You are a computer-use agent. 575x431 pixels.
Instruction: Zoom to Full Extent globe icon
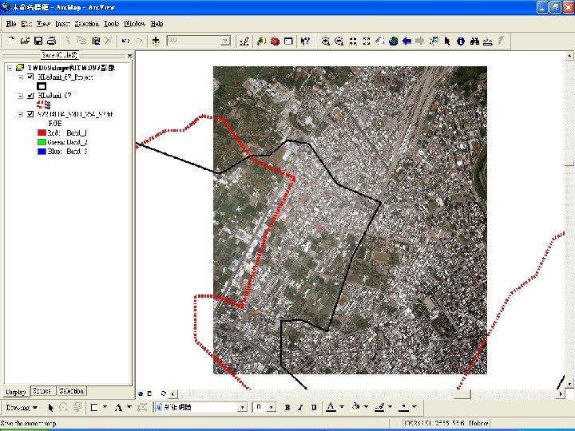(x=393, y=41)
